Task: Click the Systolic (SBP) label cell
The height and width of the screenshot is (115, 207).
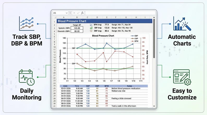Action: tap(64, 28)
